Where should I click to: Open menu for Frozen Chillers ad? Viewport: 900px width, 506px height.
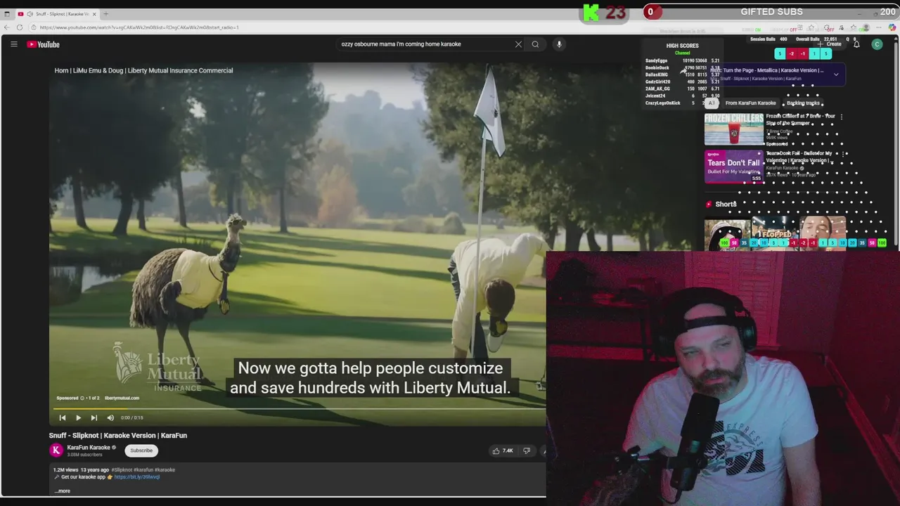(841, 117)
